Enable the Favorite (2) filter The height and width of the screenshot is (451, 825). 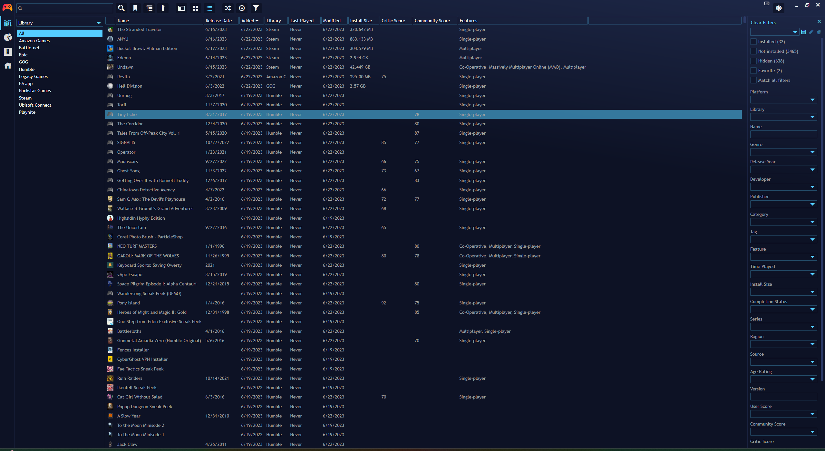[753, 70]
